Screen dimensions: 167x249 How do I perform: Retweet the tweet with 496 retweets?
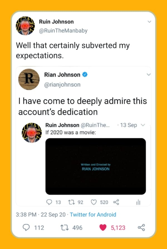(65, 228)
